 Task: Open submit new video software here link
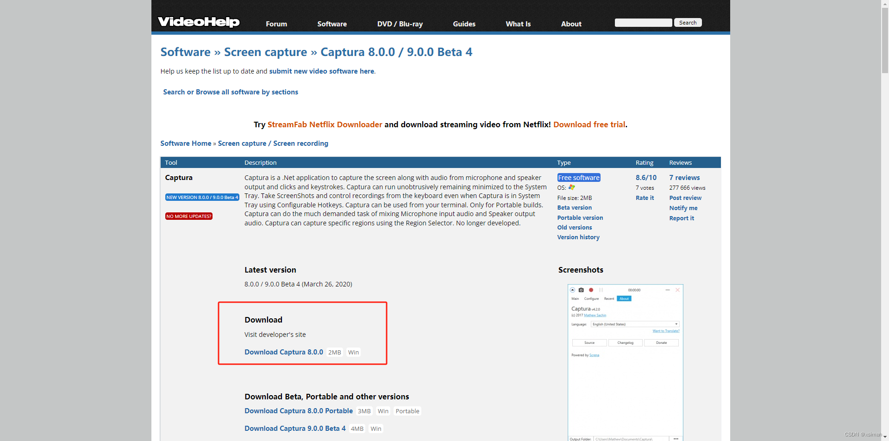pyautogui.click(x=321, y=71)
